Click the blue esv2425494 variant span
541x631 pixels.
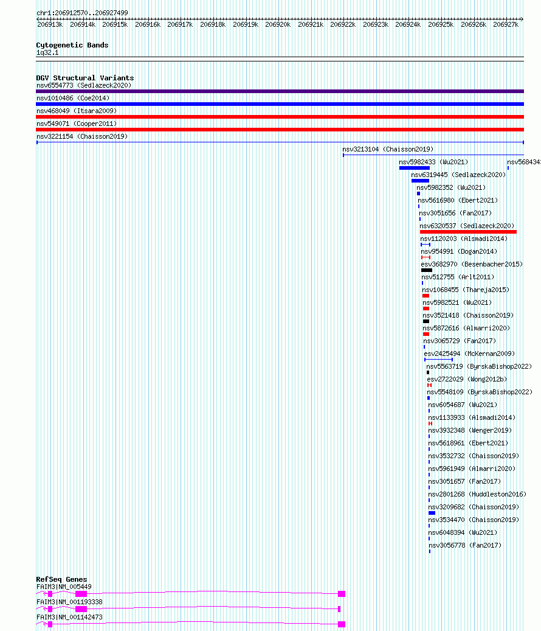[x=438, y=360]
